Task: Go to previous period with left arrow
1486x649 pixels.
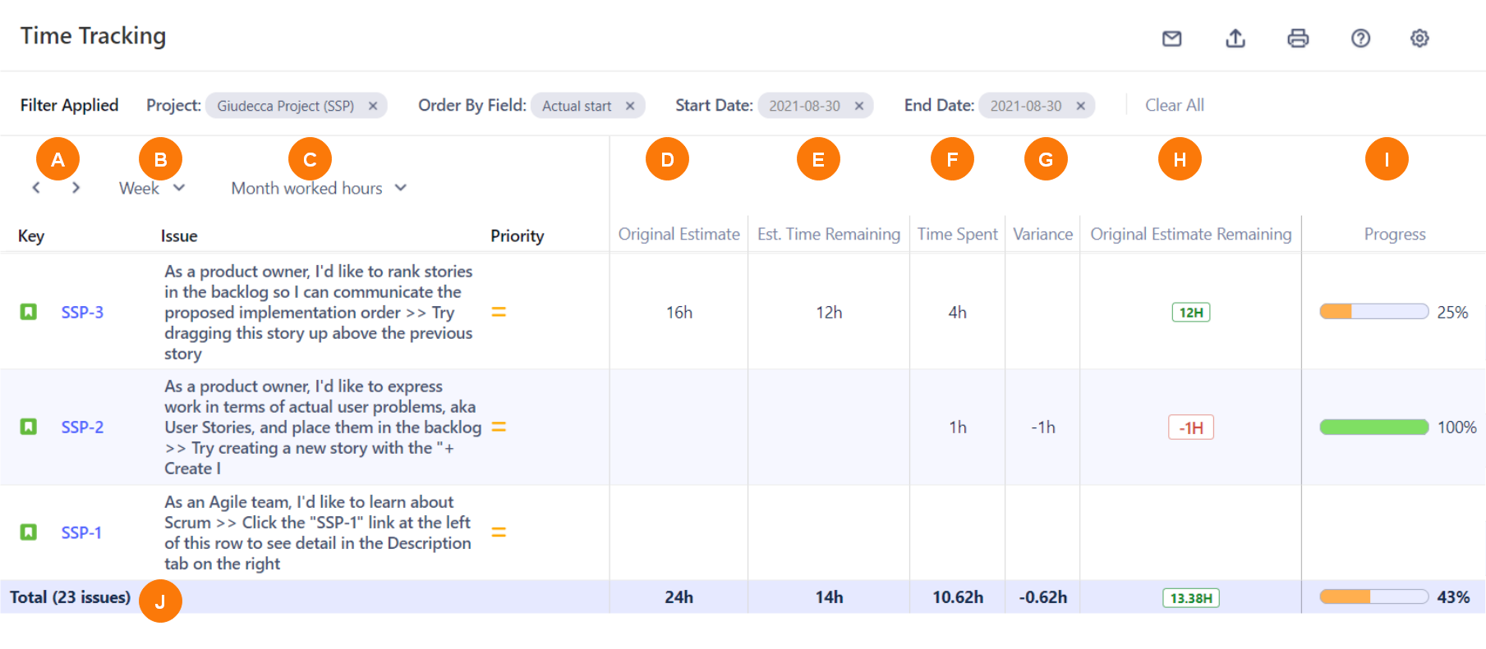Action: click(36, 188)
